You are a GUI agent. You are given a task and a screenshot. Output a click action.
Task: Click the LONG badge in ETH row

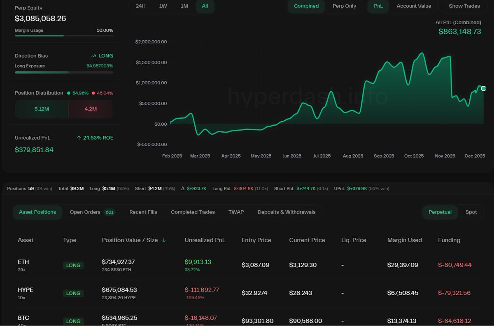pos(73,265)
